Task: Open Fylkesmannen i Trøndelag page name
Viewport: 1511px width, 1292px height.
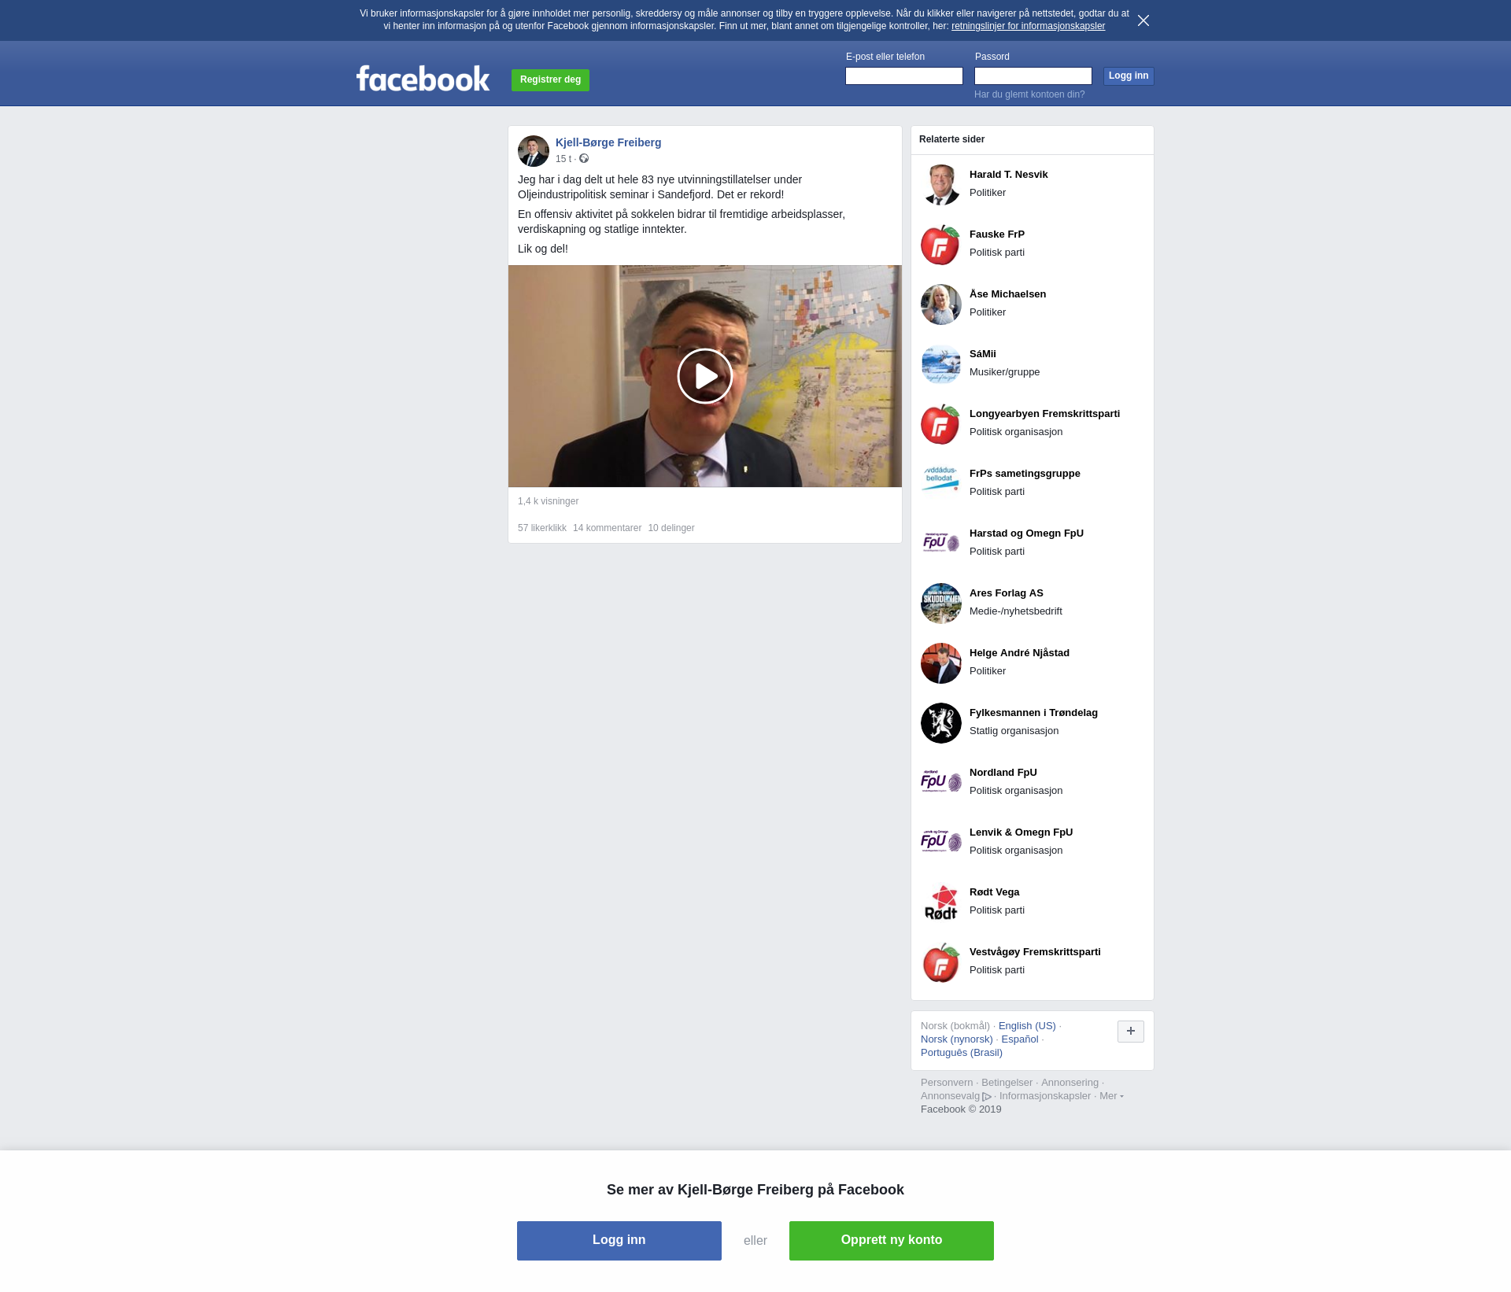Action: click(x=1033, y=713)
